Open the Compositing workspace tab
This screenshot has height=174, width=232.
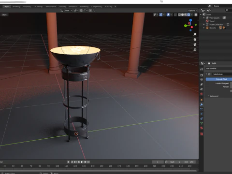97,7
